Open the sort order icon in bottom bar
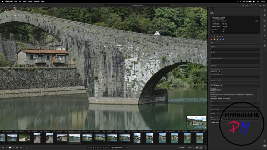Viewport: 267px width, 150px height. click(x=26, y=148)
